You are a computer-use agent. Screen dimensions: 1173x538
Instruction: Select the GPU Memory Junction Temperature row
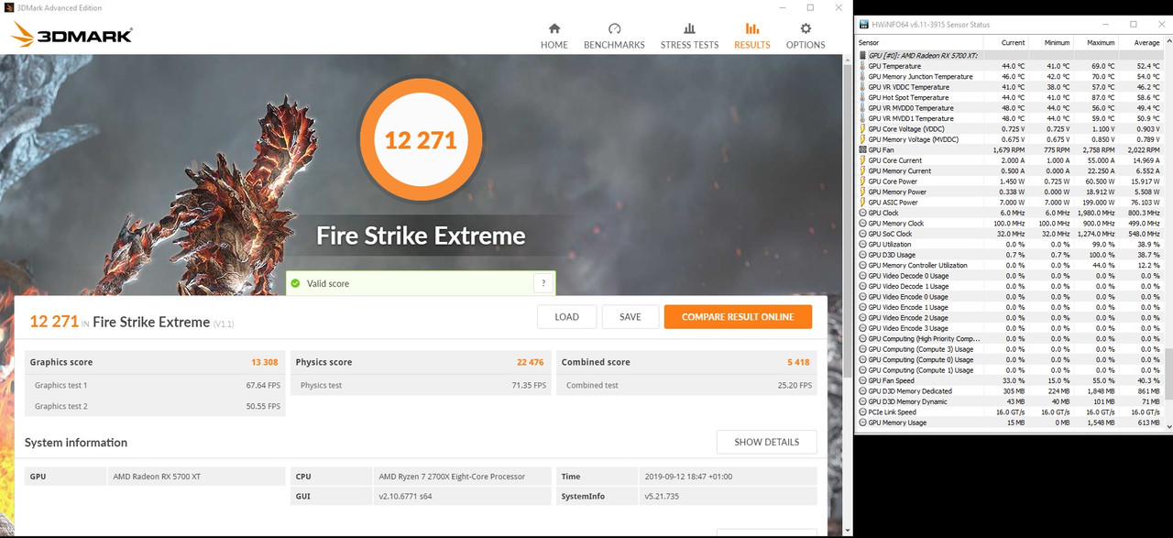pos(1010,77)
